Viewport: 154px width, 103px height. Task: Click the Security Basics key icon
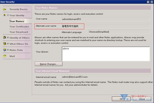(x=4, y=10)
